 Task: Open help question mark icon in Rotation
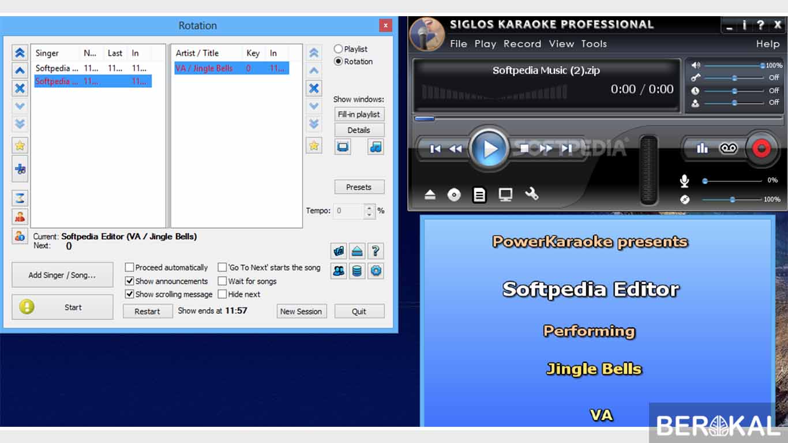point(376,251)
